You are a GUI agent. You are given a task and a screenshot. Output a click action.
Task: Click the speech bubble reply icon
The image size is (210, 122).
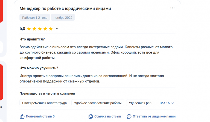pos(129,116)
